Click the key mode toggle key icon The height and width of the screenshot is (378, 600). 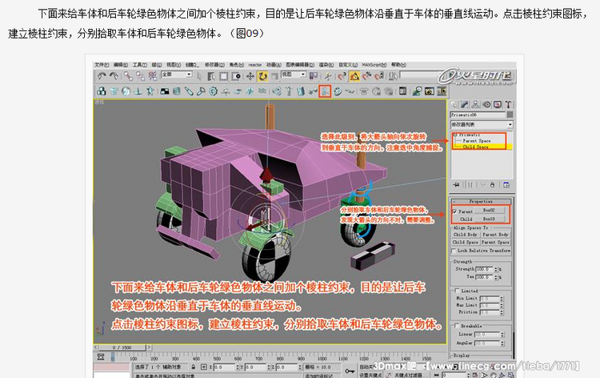[x=350, y=371]
